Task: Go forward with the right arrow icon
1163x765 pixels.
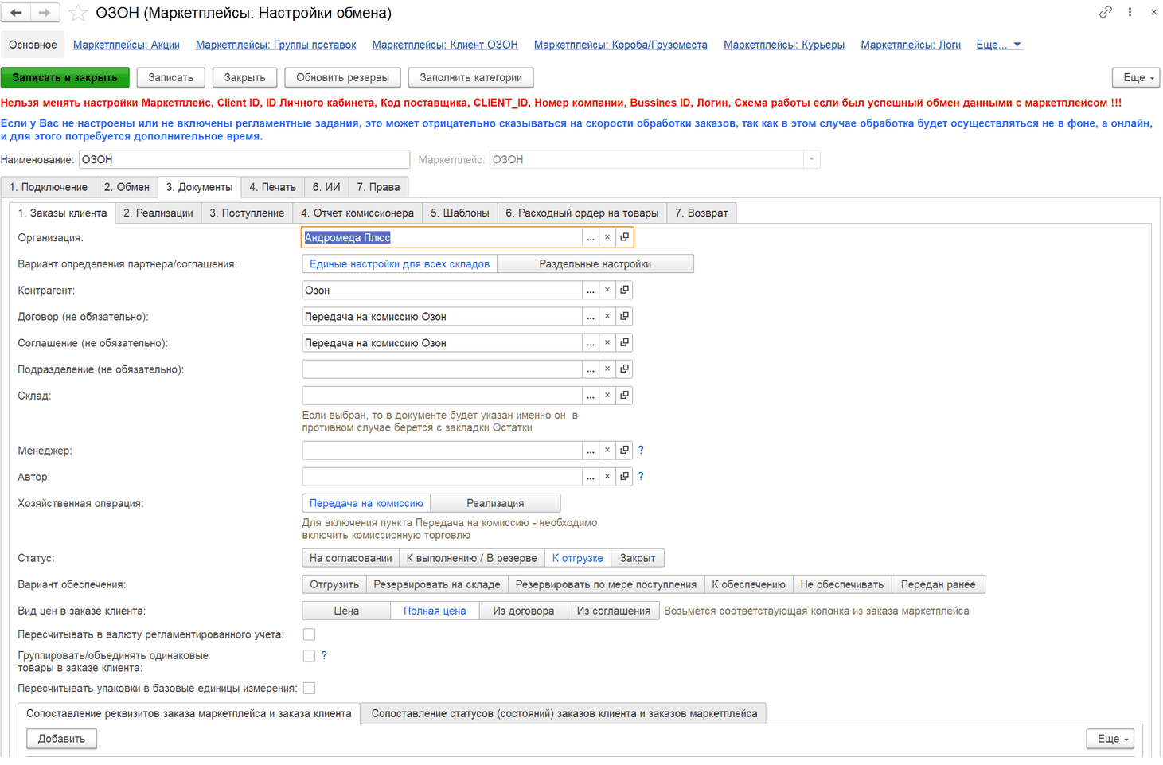Action: pyautogui.click(x=44, y=13)
